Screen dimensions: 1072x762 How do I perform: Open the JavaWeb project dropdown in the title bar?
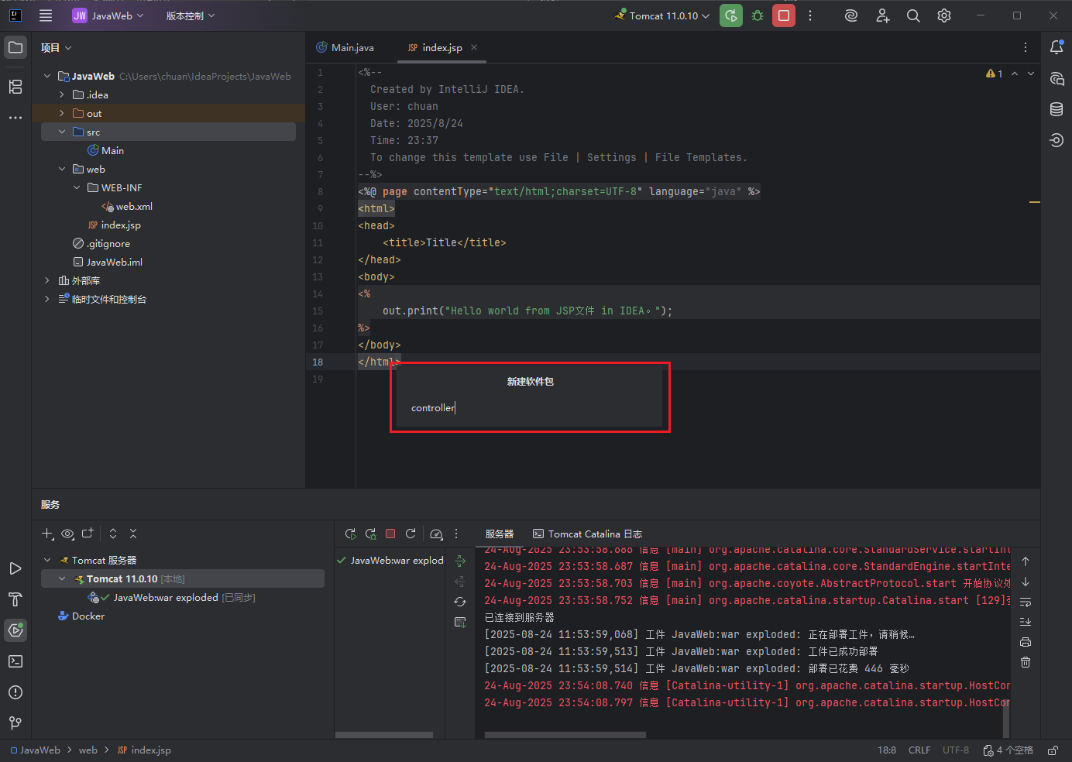point(108,15)
